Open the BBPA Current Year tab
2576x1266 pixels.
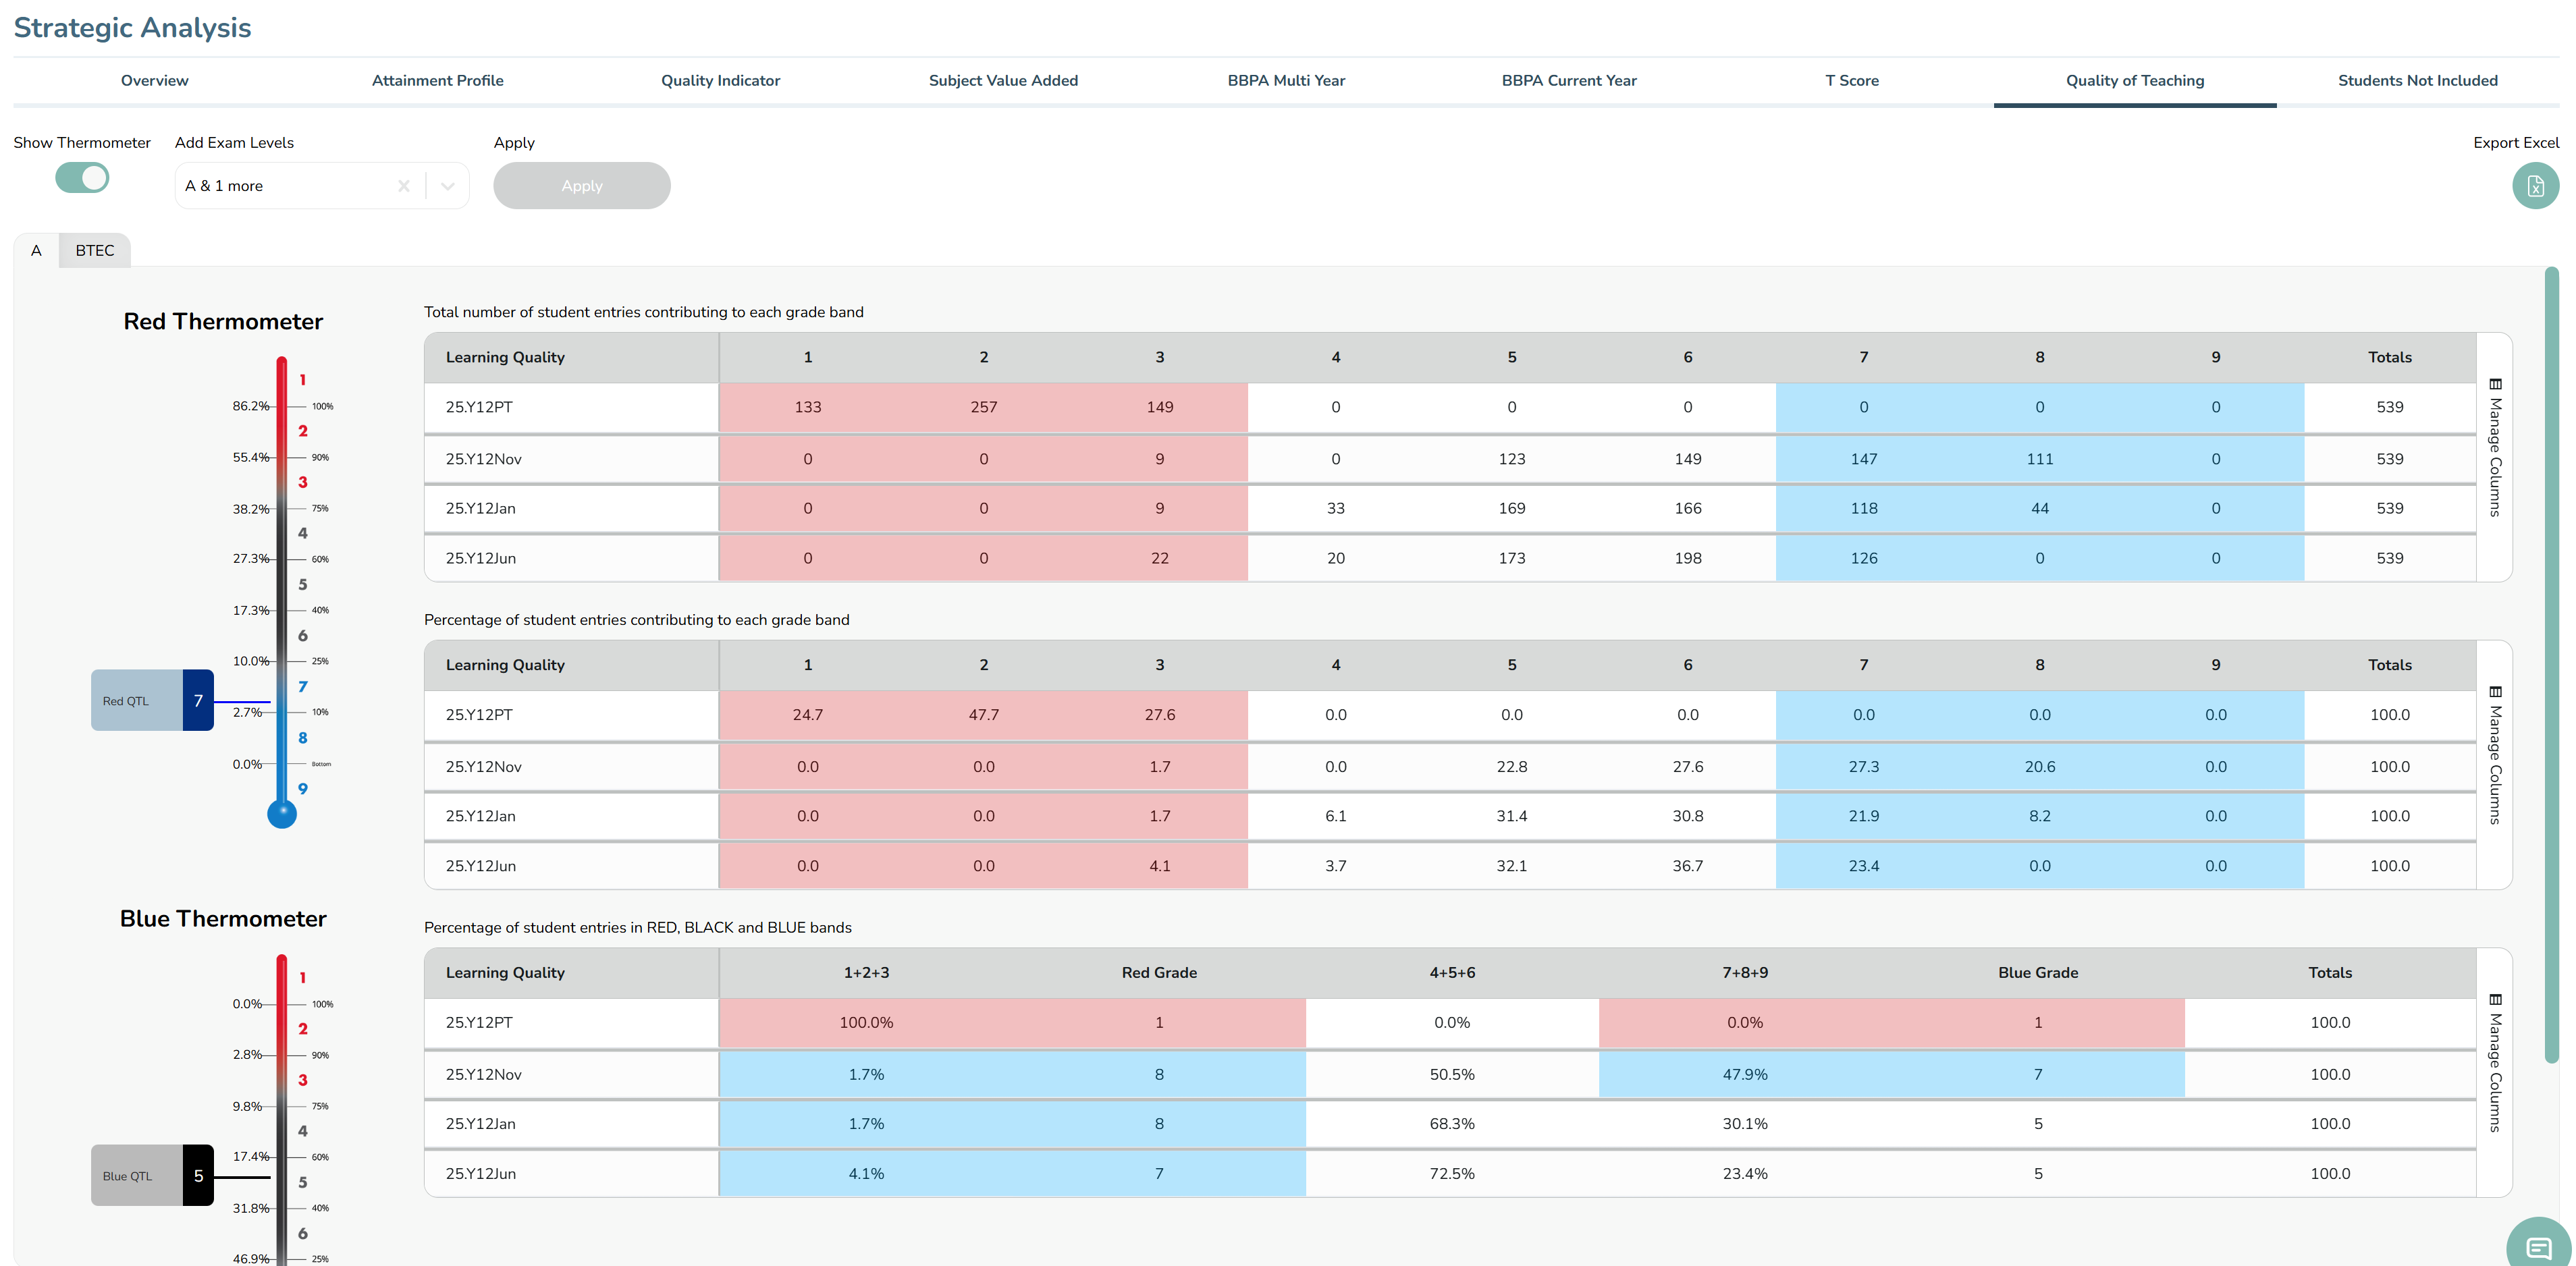1569,81
